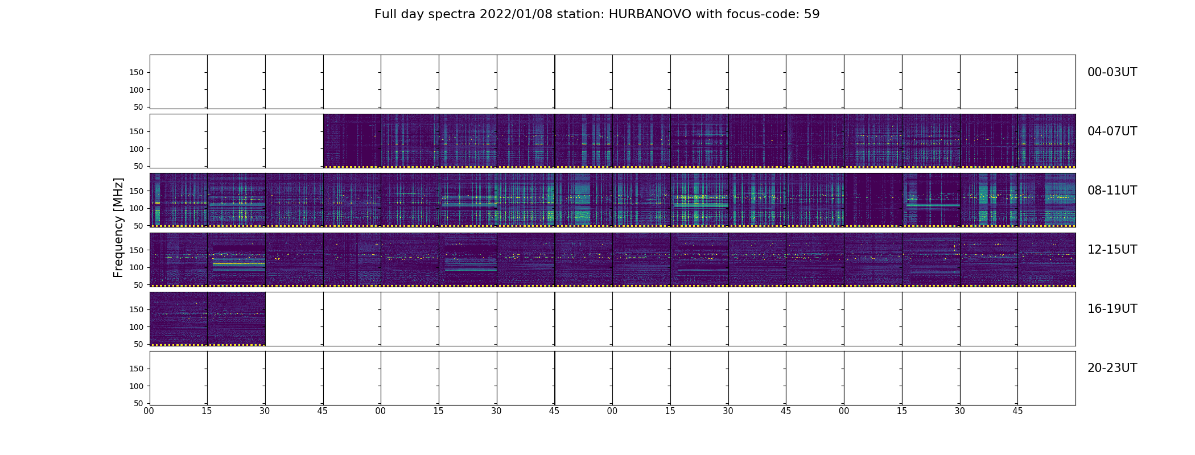Screen dimensions: 1195x455
Task: Click the '100' tick of the 00-03UT row
Action: click(x=137, y=90)
